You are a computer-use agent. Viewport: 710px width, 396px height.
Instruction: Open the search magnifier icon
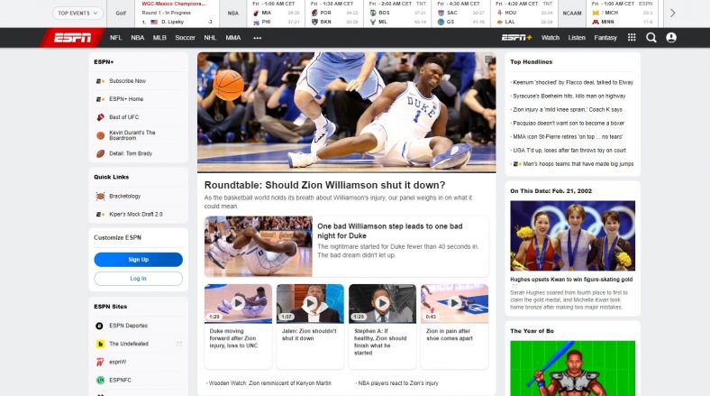pos(651,38)
